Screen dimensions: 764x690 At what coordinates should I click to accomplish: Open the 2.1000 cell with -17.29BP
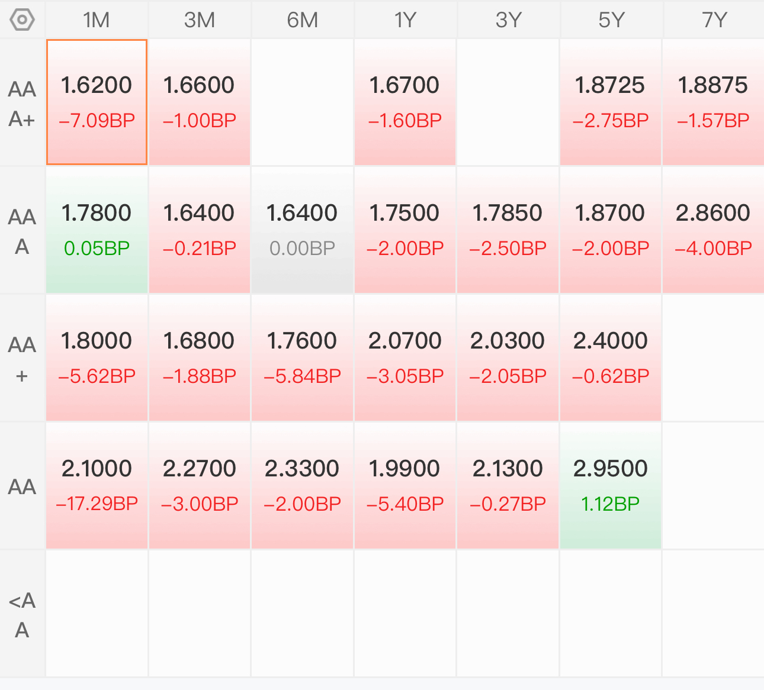[x=97, y=486]
